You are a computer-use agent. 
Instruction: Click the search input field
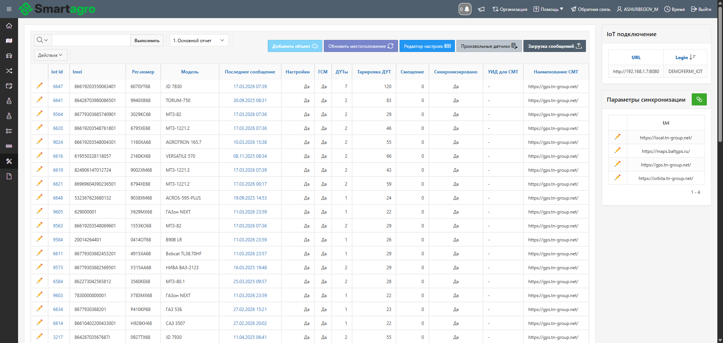point(91,40)
